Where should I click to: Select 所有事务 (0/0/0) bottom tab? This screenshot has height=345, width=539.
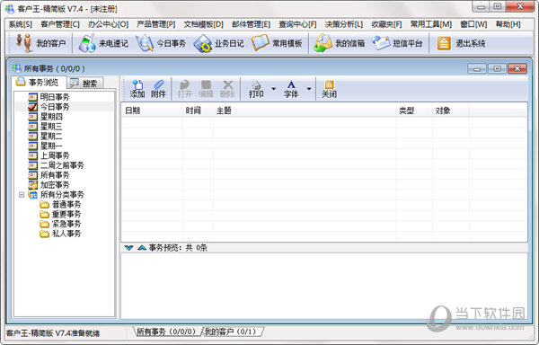click(166, 332)
